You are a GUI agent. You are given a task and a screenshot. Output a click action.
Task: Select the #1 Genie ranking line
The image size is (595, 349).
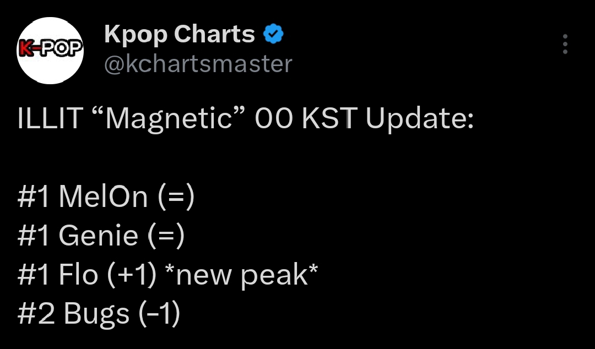pyautogui.click(x=101, y=236)
